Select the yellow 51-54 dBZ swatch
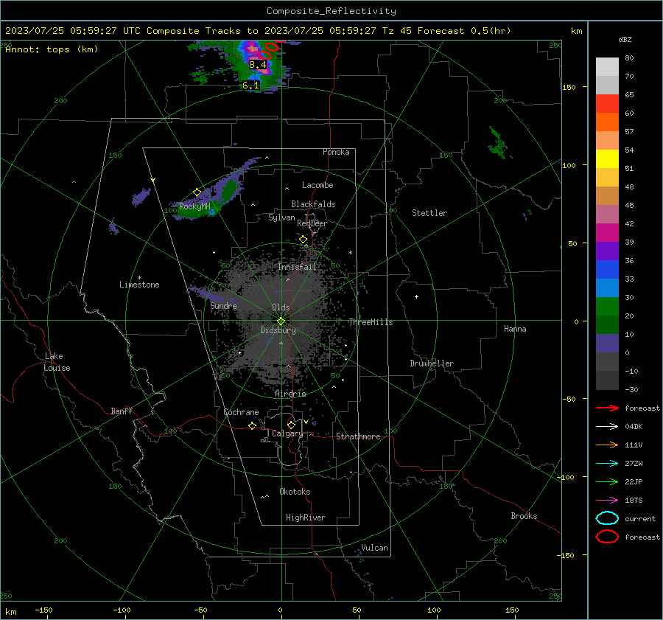The height and width of the screenshot is (620, 663). (607, 159)
